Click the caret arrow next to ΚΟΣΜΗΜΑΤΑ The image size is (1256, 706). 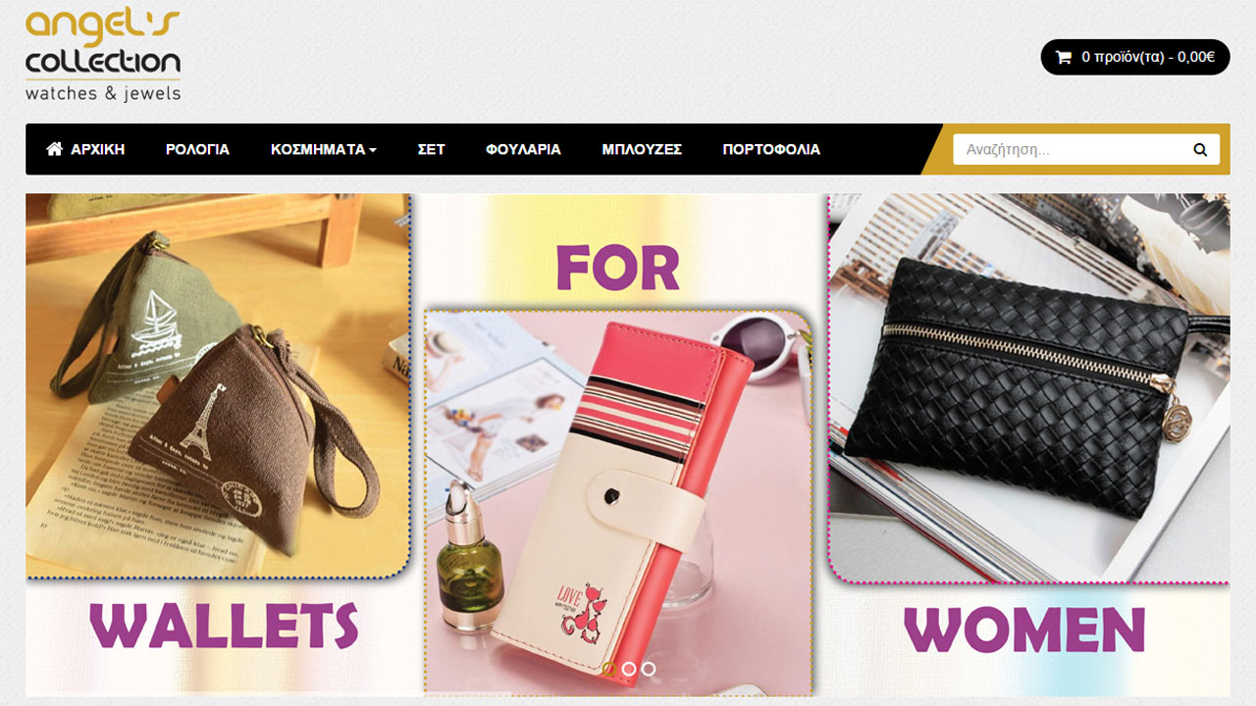coord(373,150)
